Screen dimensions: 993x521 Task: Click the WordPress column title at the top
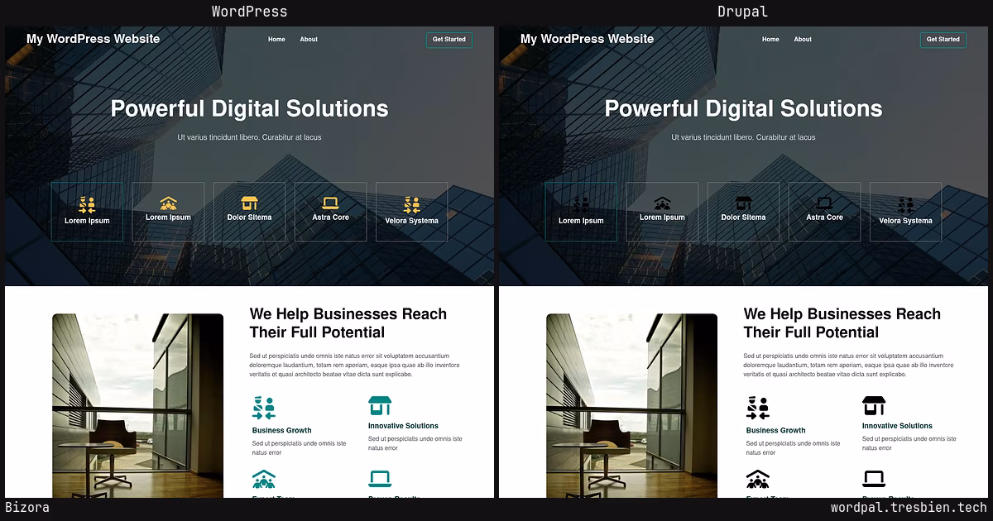(249, 12)
